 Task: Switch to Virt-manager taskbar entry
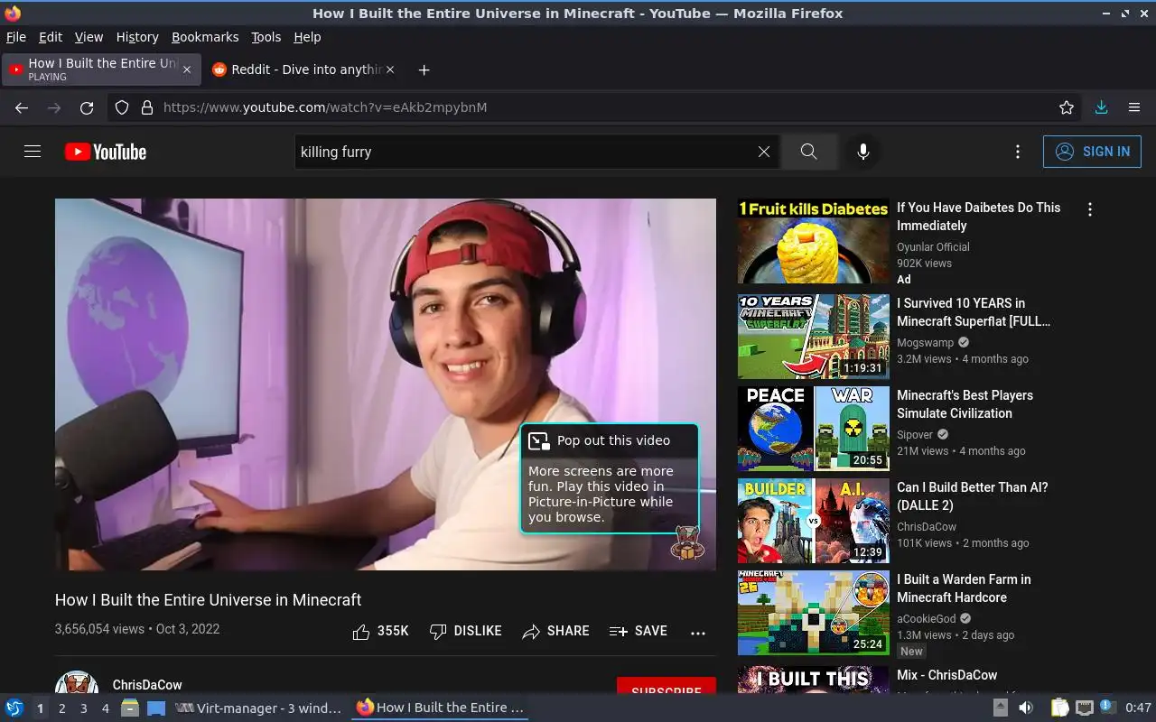257,708
